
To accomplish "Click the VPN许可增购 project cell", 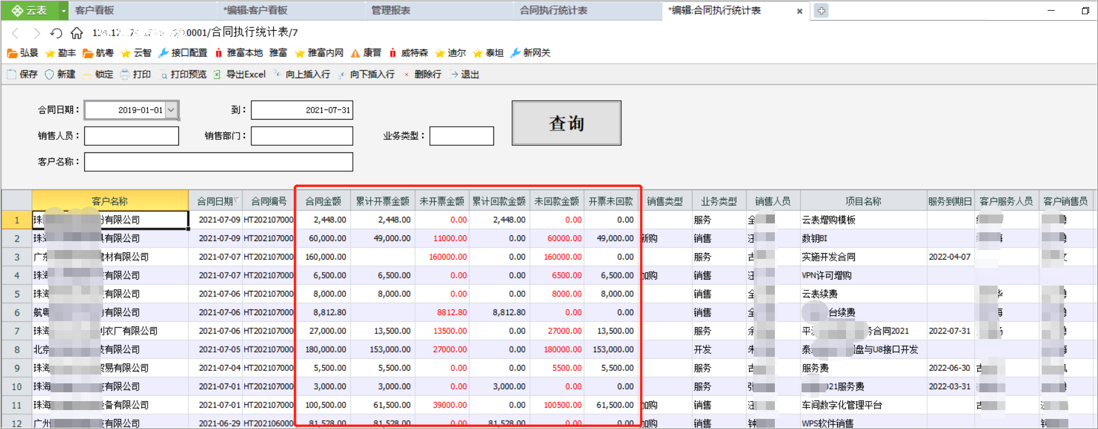I will 863,276.
